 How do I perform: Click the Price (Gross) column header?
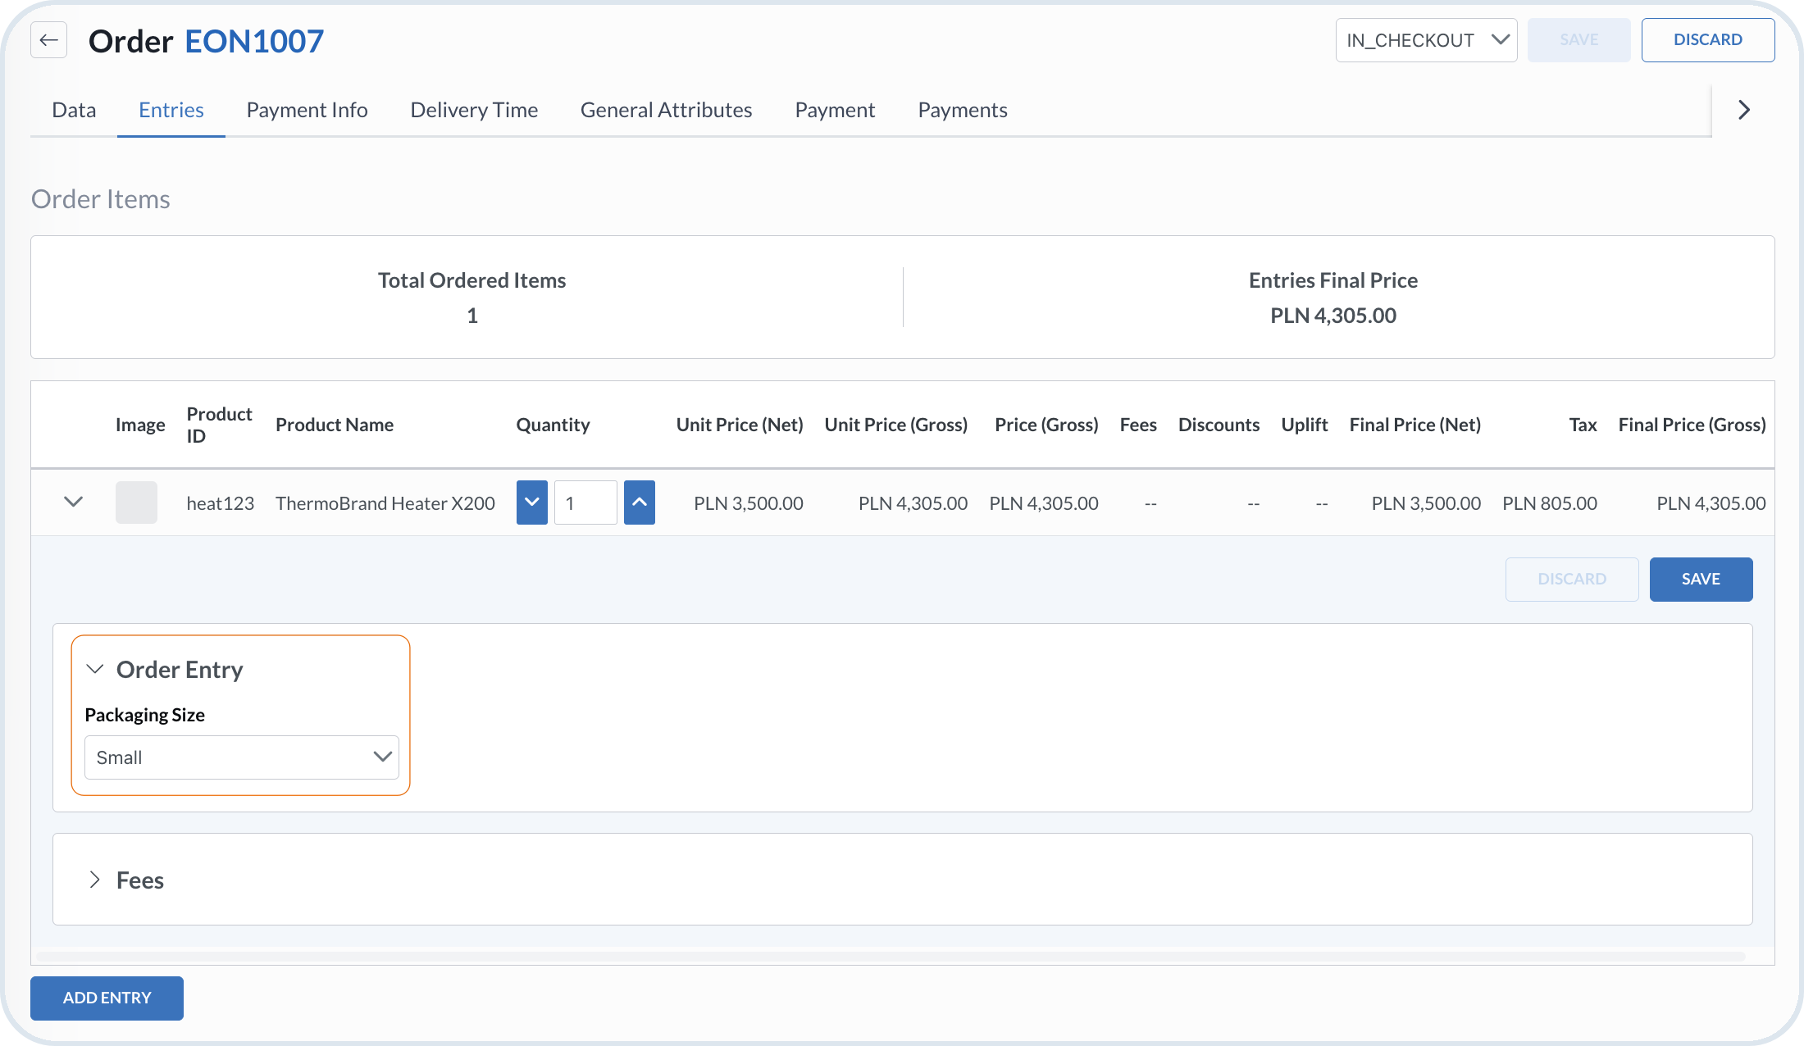(1047, 425)
